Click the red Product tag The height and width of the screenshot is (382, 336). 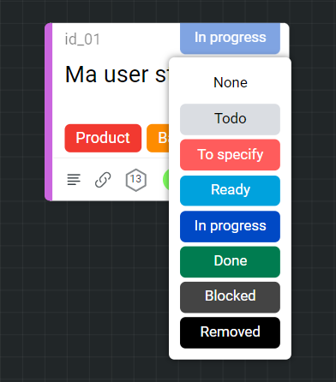pyautogui.click(x=103, y=138)
